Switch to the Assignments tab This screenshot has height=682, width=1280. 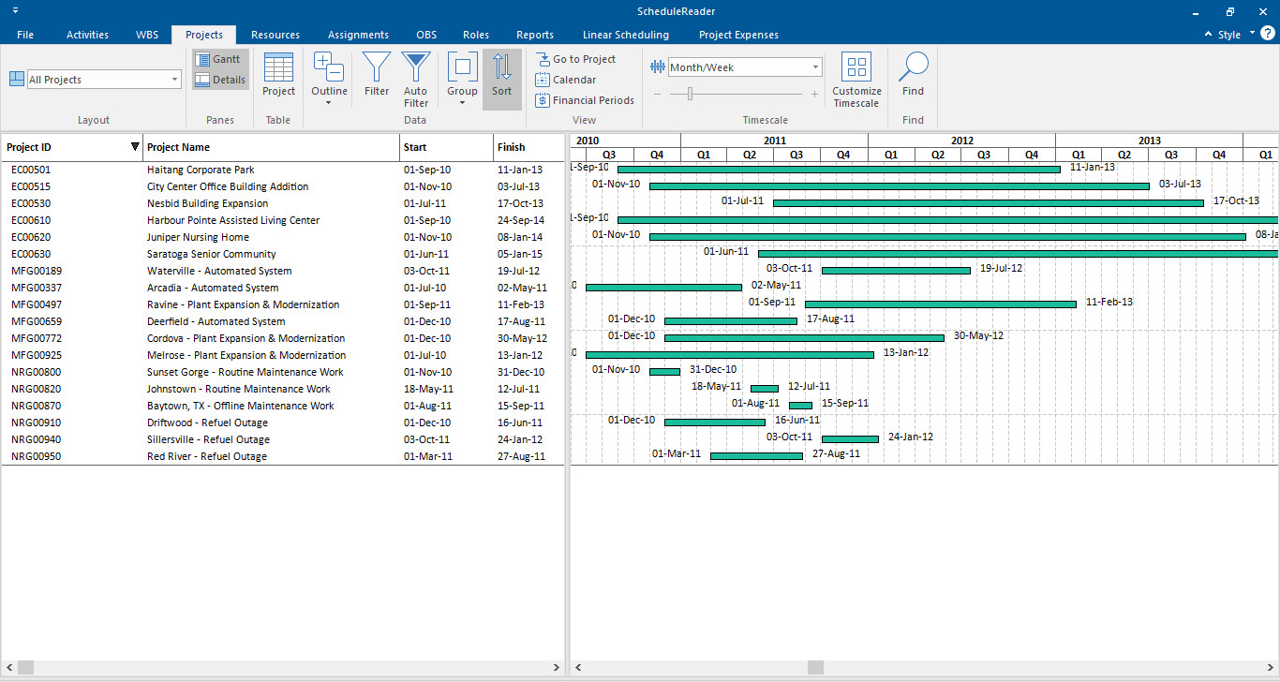[x=358, y=35]
